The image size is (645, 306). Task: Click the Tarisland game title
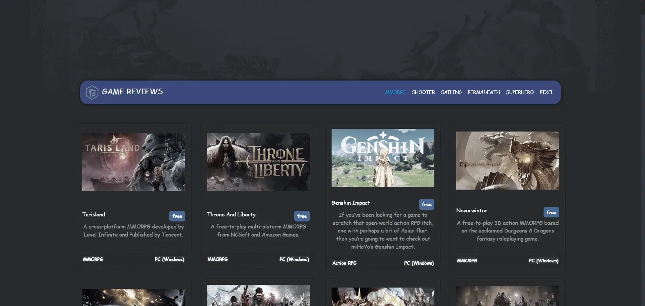click(x=94, y=214)
